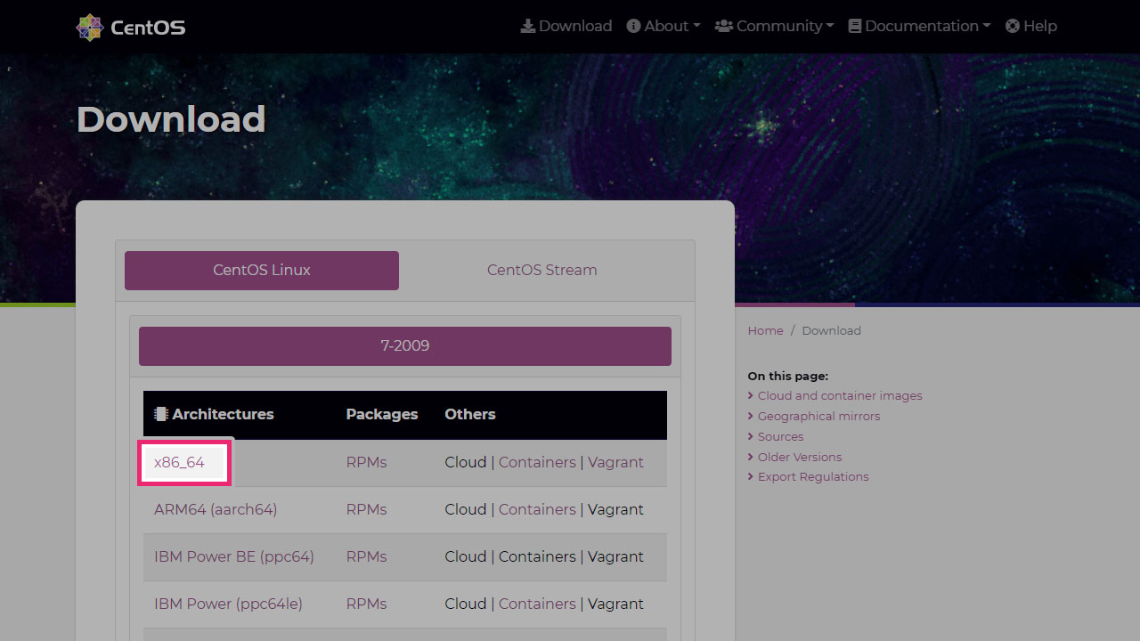Jump to the Sources section

(x=780, y=436)
